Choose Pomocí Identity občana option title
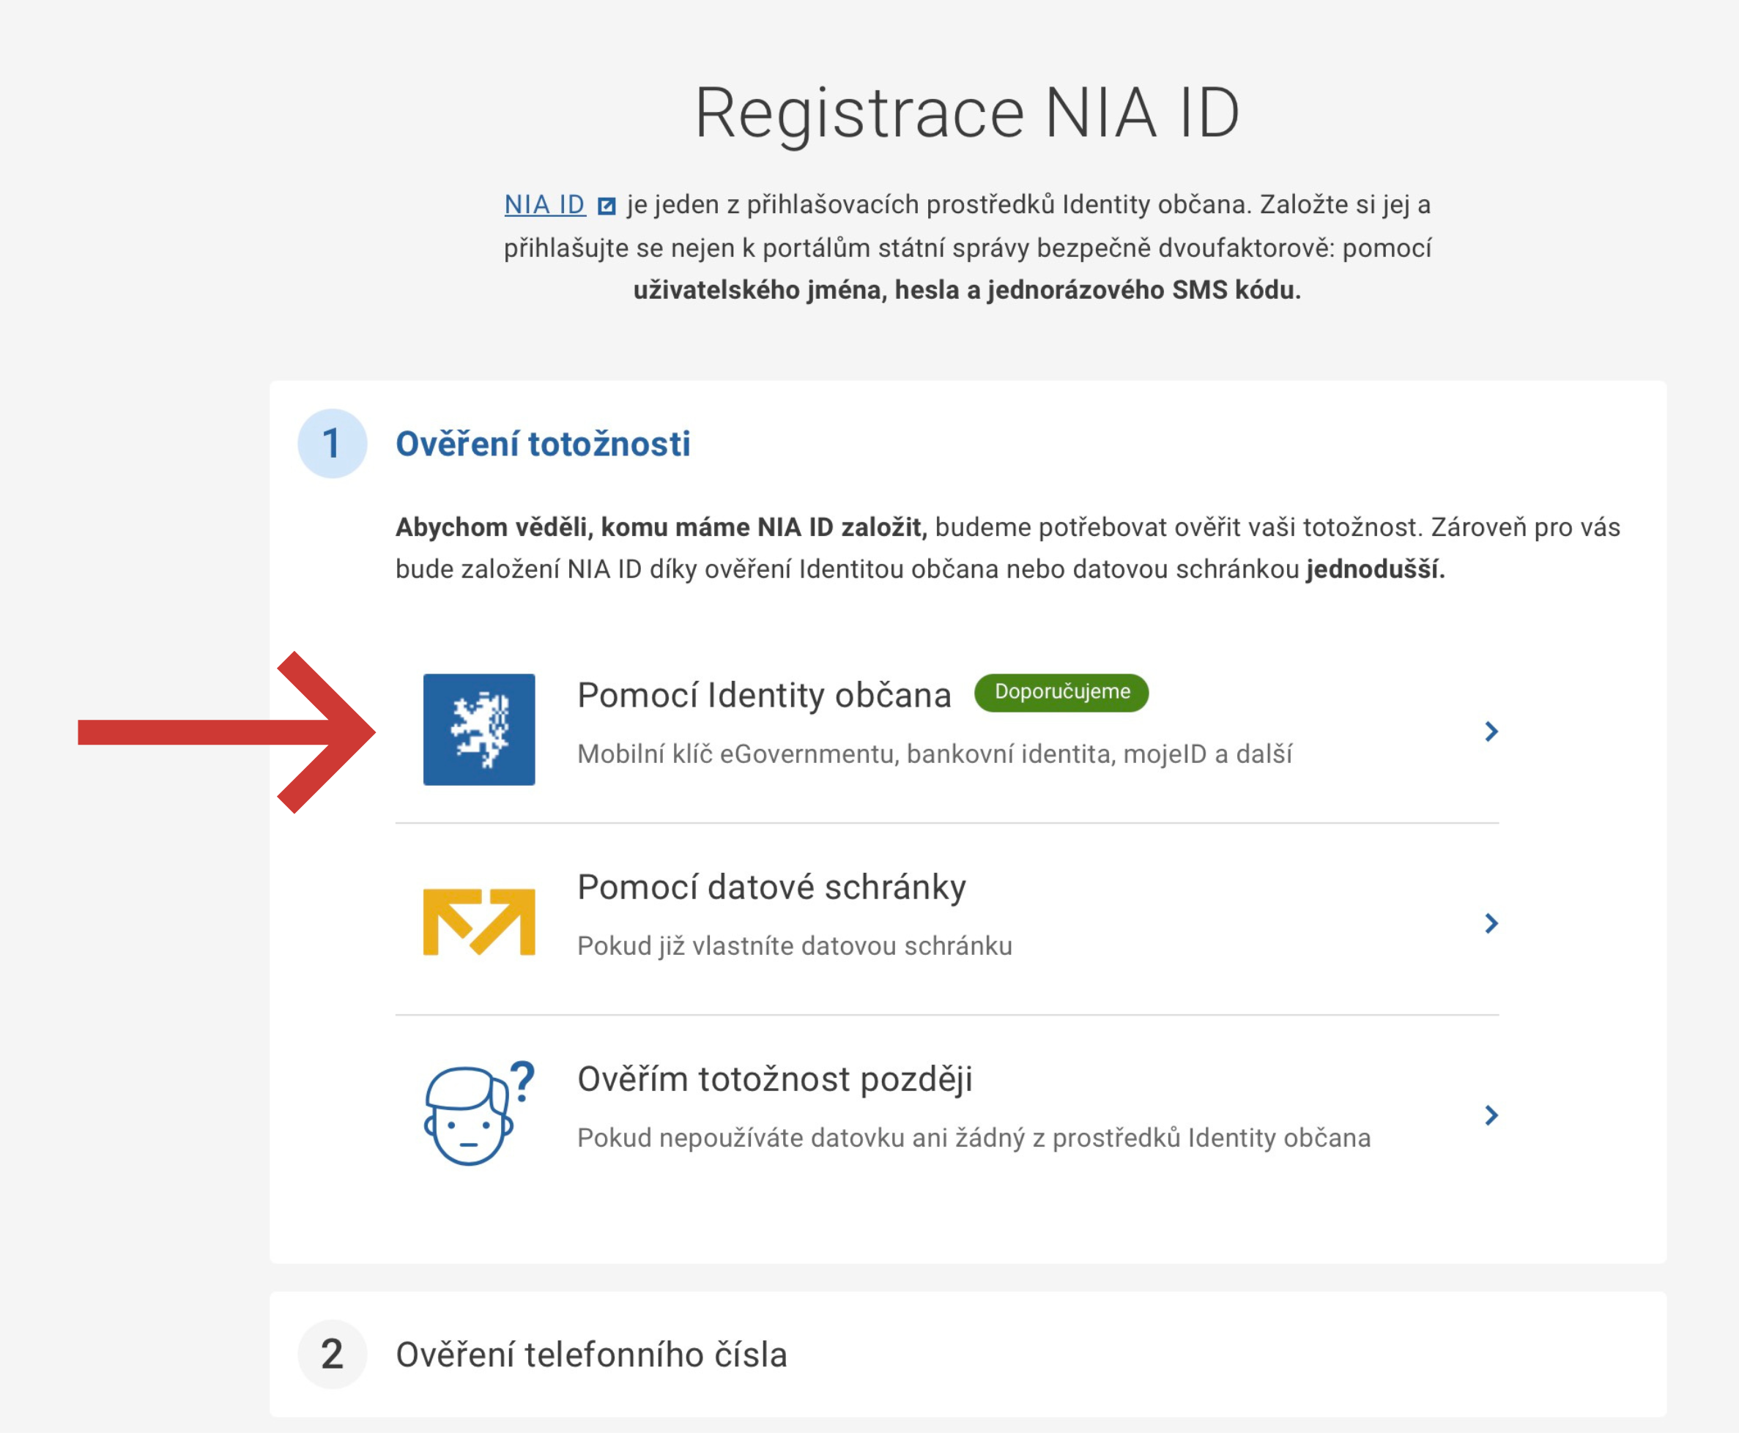 (764, 695)
